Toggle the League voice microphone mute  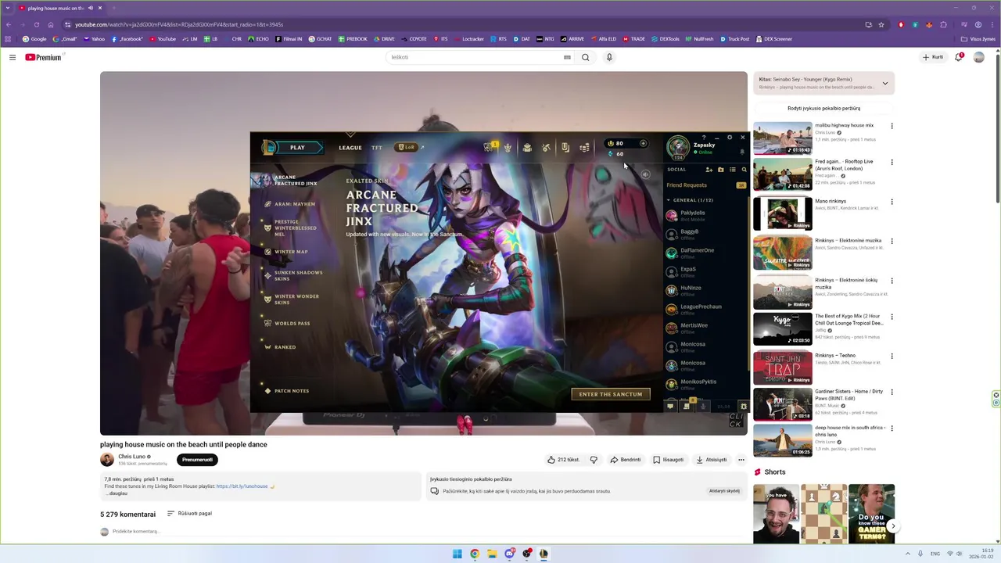pyautogui.click(x=703, y=407)
